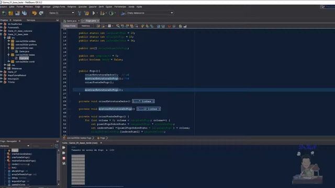The image size is (335, 188).
Task: Collapse the src folder node
Action: (5, 38)
